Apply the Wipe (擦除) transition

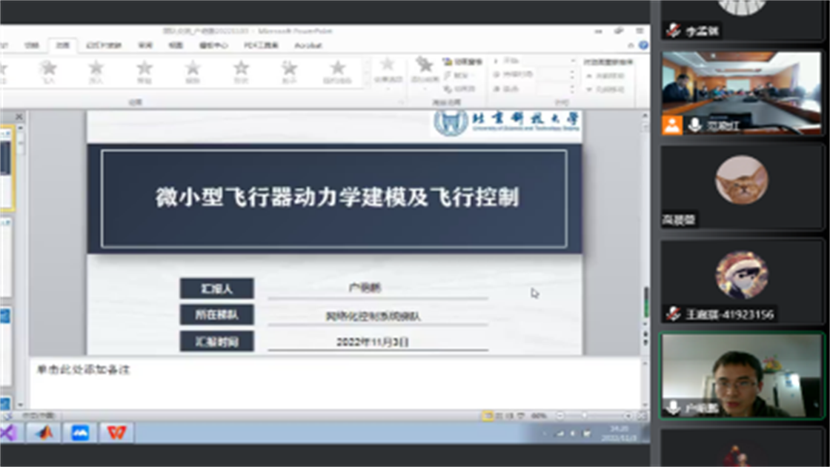(x=145, y=72)
